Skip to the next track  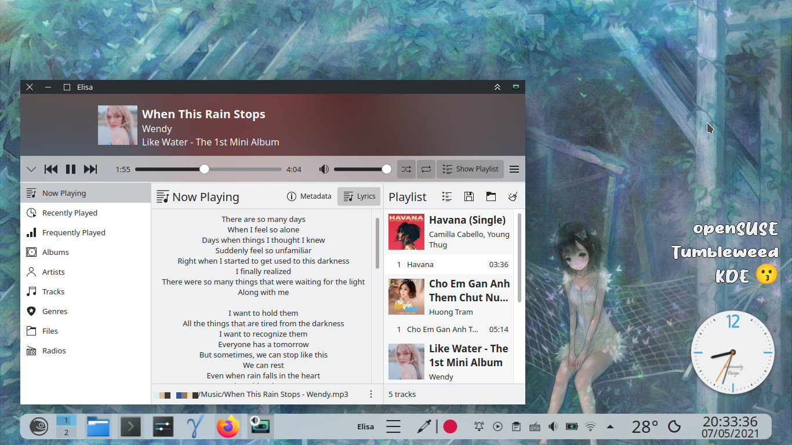point(90,169)
